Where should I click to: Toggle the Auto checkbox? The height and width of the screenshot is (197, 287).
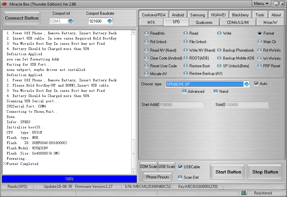pos(256,84)
